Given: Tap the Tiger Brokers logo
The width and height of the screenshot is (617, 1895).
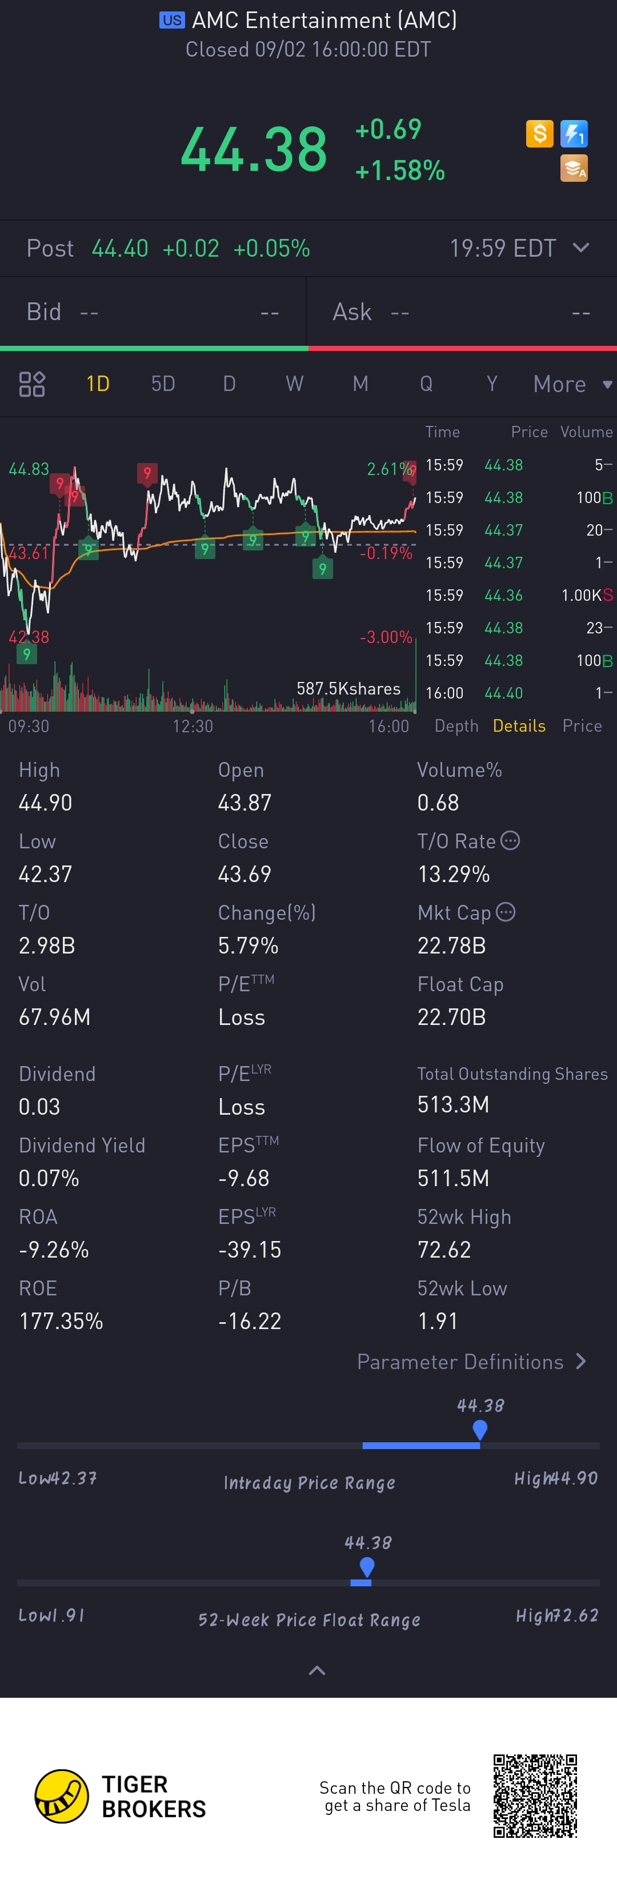Looking at the screenshot, I should (x=121, y=1797).
